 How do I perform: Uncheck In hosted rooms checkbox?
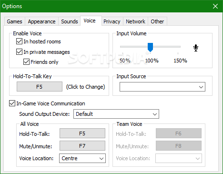pos(19,41)
